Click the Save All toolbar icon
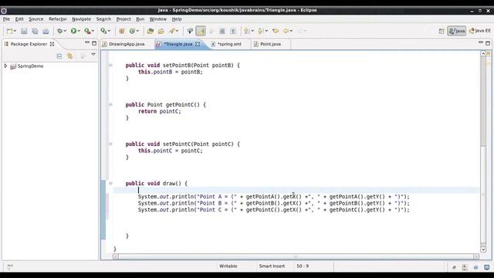 tap(35, 31)
